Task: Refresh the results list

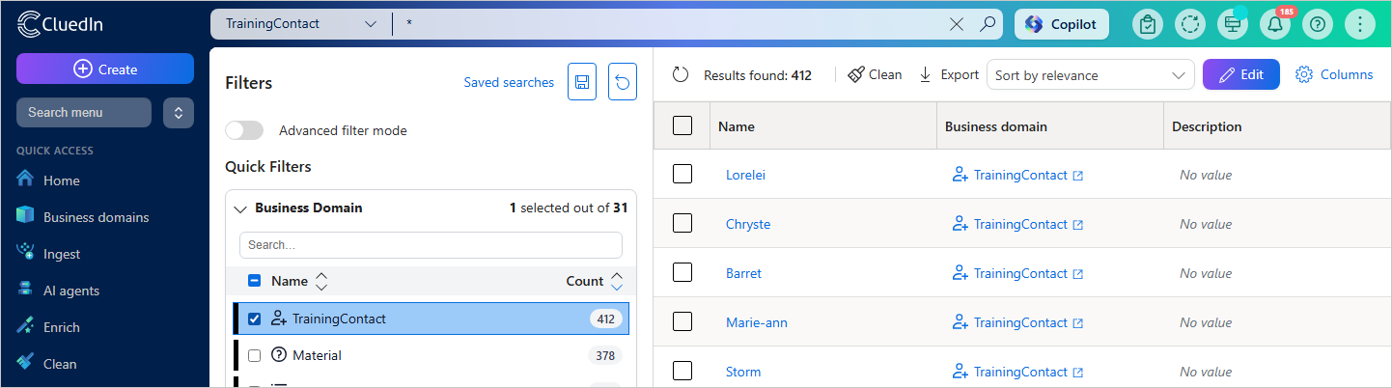Action: 681,74
